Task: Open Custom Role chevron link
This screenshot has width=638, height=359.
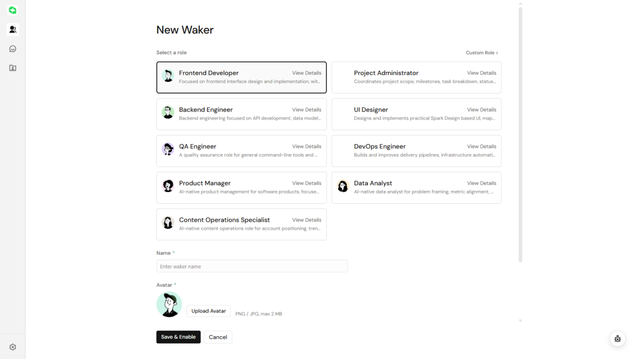Action: click(x=482, y=53)
